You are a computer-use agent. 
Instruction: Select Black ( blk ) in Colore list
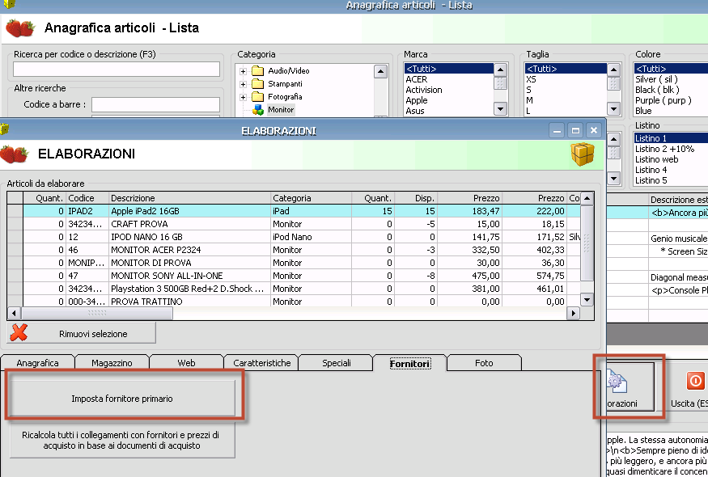671,90
